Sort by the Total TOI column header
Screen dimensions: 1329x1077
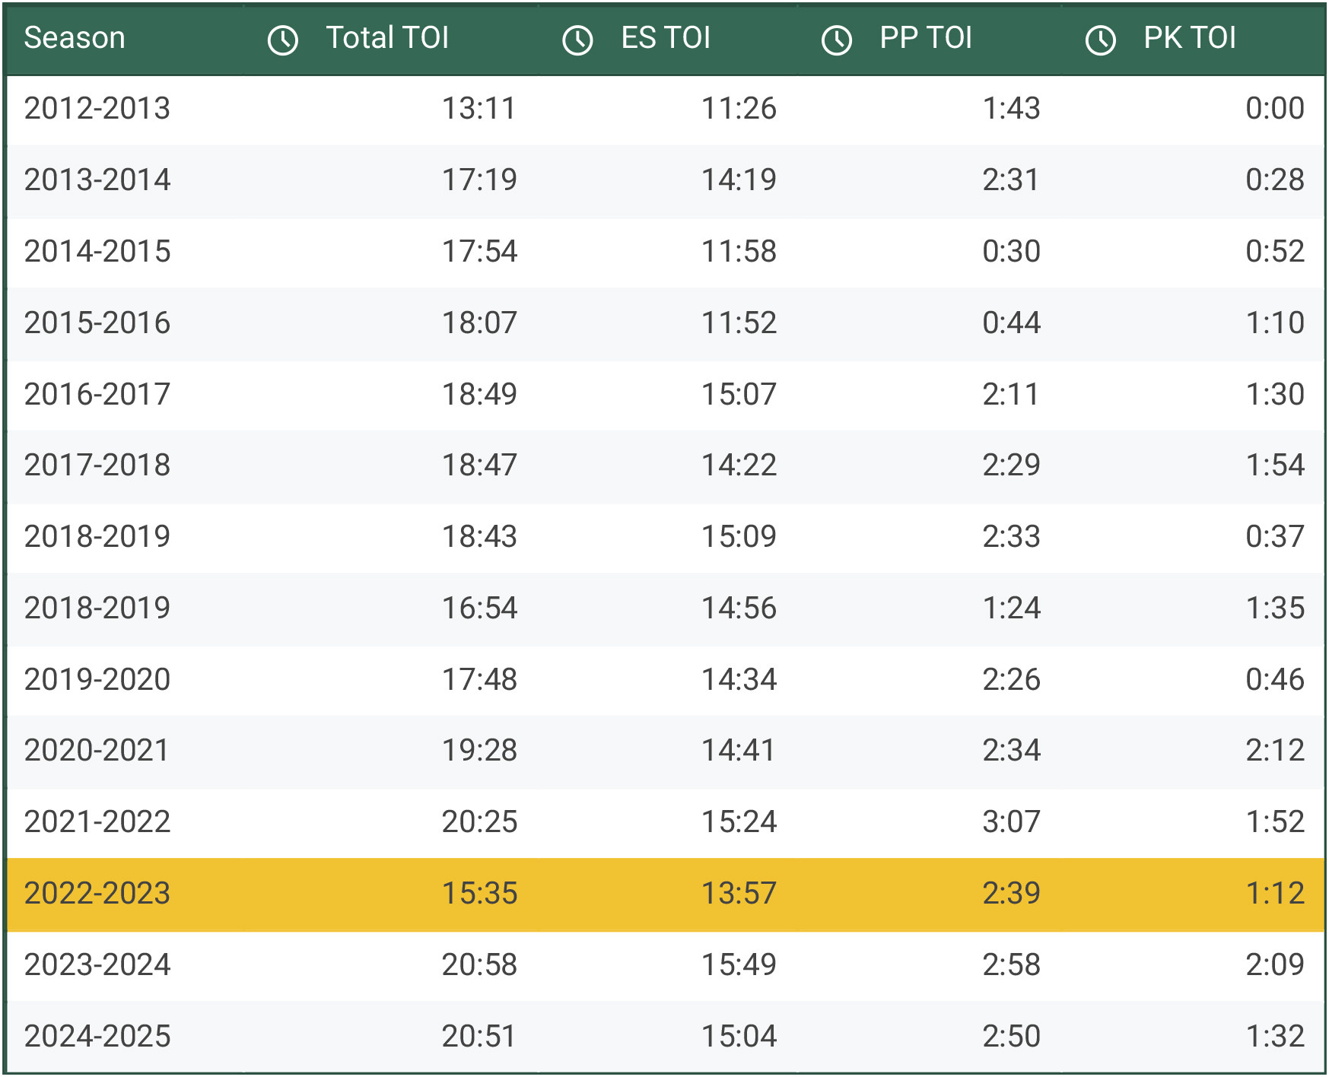(x=387, y=38)
